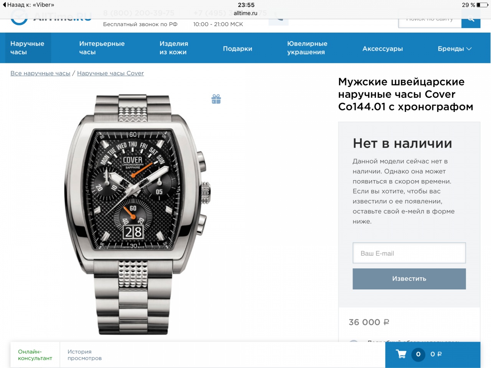The image size is (491, 368).
Task: Click the search magnifier button
Action: [x=471, y=19]
